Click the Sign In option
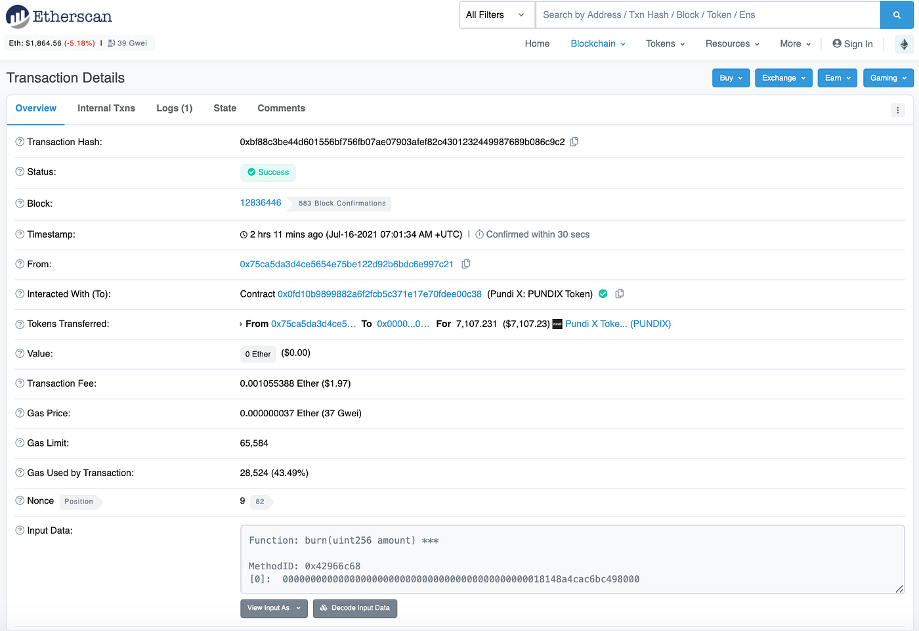The image size is (919, 631). point(853,43)
